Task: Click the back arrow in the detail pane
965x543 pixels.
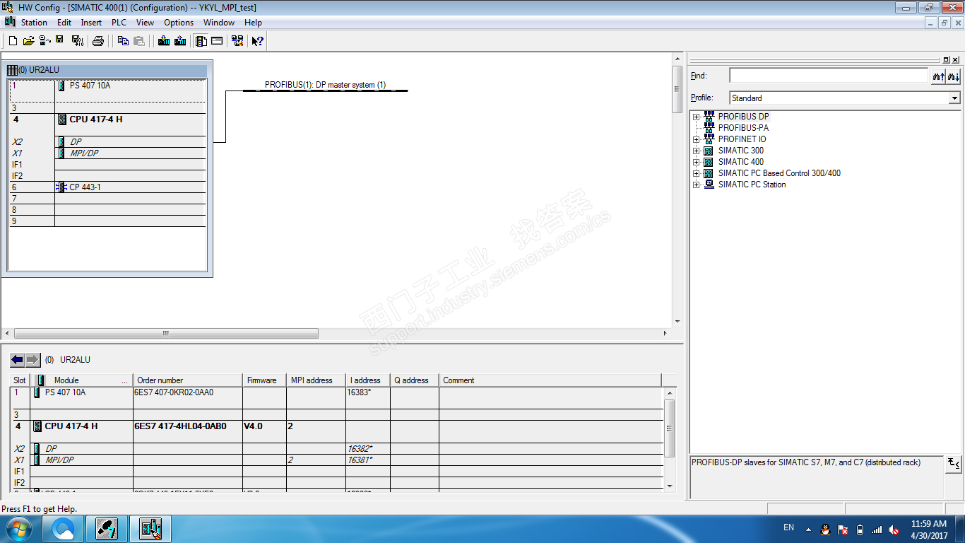Action: 17,360
